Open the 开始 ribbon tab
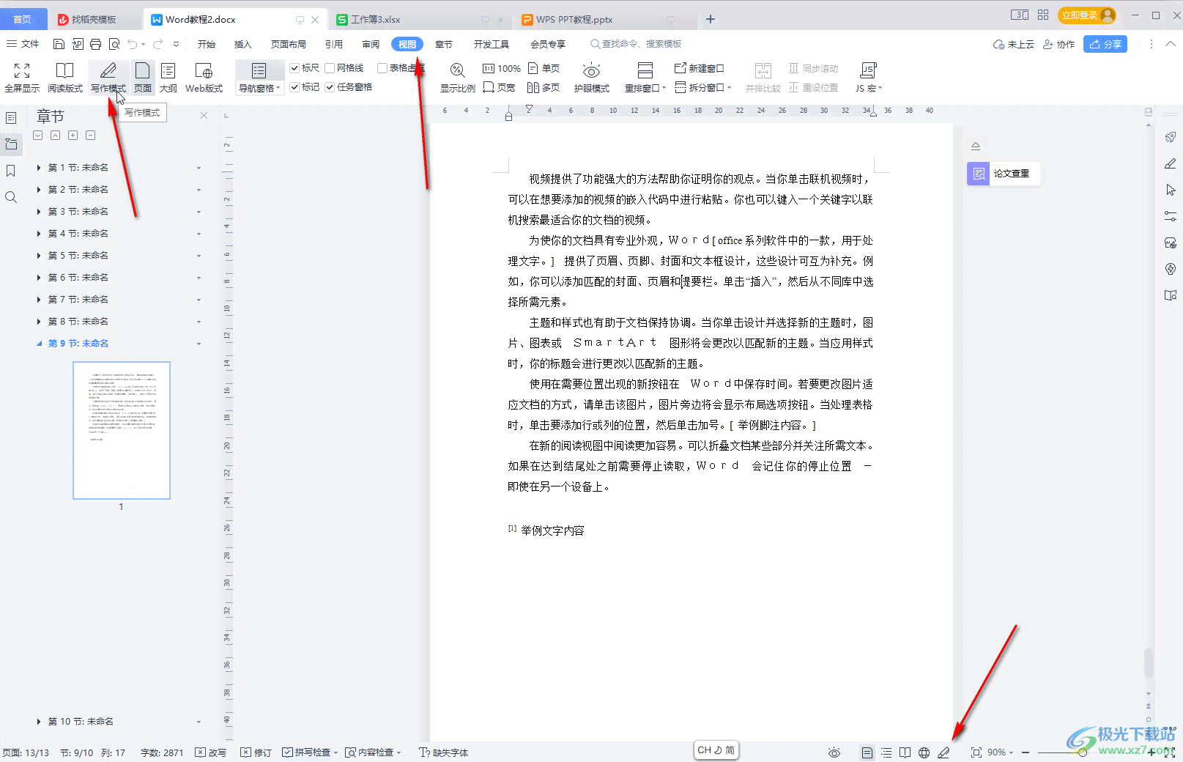 click(x=207, y=44)
